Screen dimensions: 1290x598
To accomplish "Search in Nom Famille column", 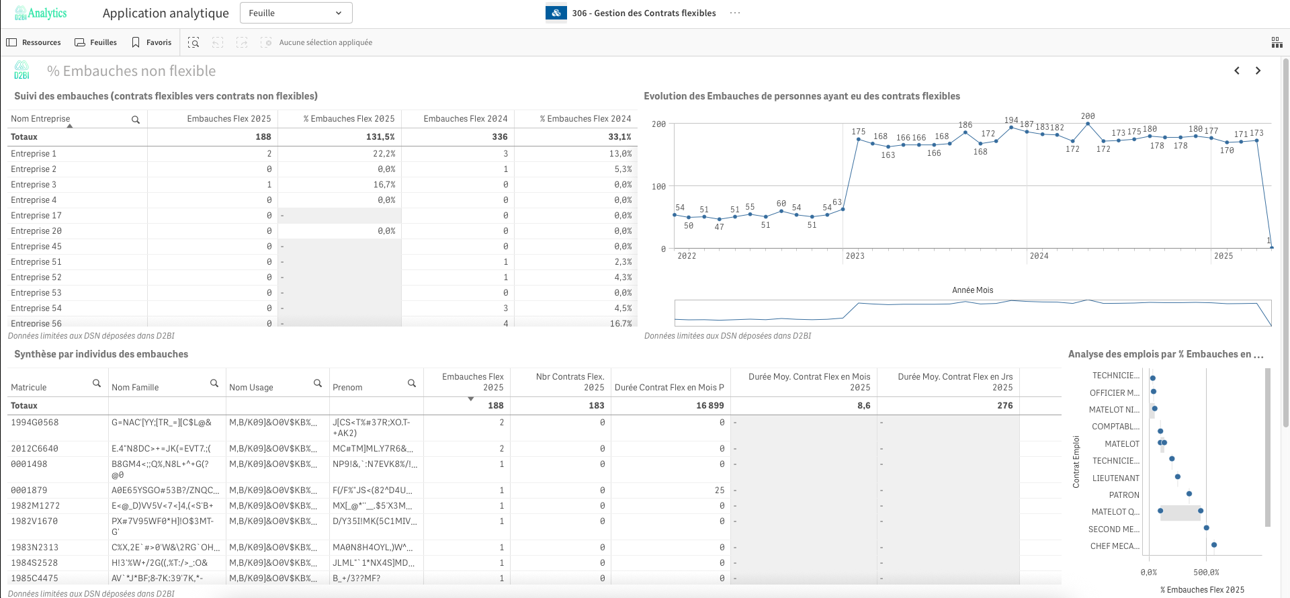I will click(214, 383).
